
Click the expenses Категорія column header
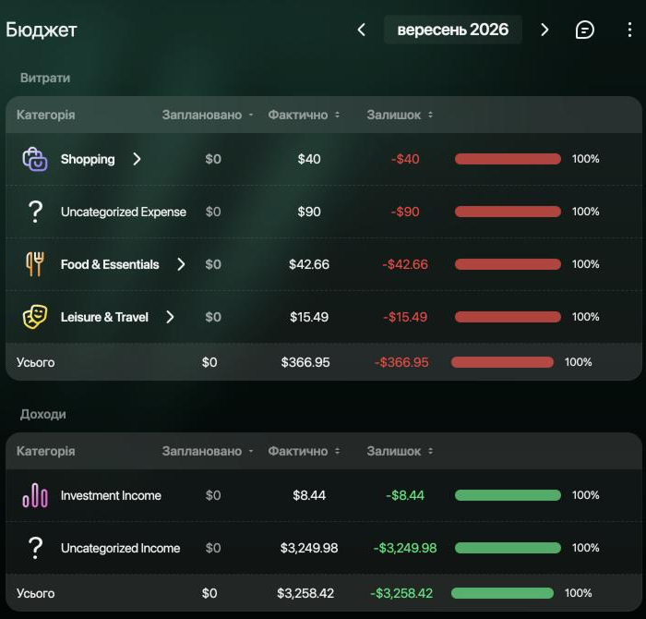pos(46,115)
